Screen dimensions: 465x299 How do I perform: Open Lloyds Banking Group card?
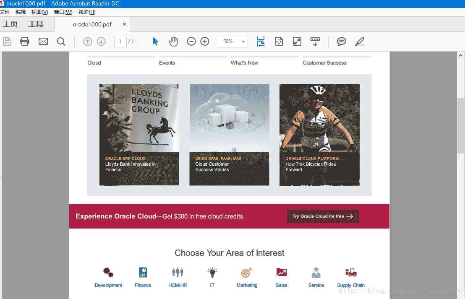tap(139, 135)
